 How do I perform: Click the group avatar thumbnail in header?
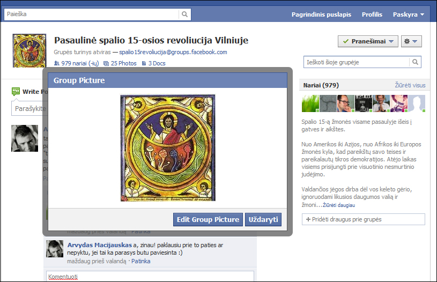tap(29, 51)
